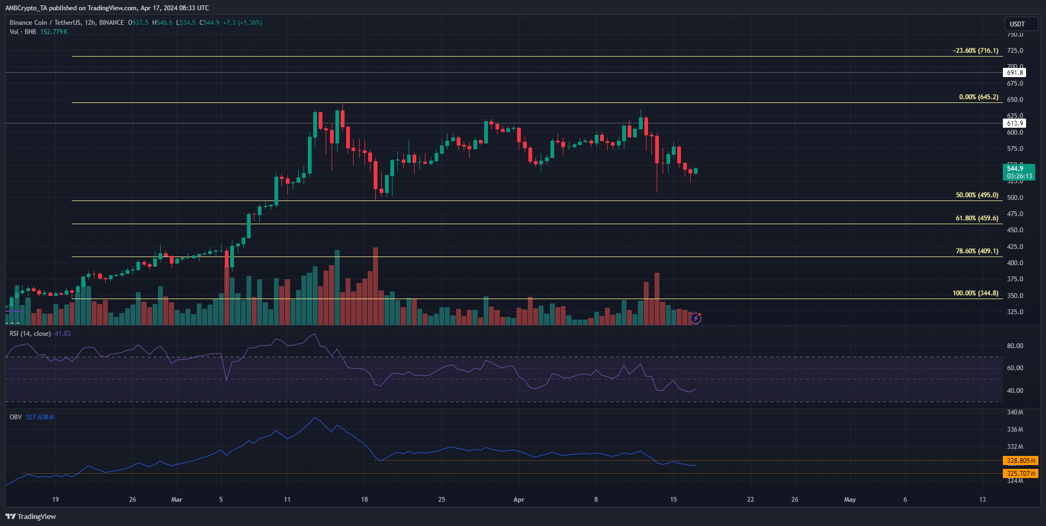Screen dimensions: 1046x526
Task: Click the candle countdown 03:26:13
Action: pos(1019,176)
